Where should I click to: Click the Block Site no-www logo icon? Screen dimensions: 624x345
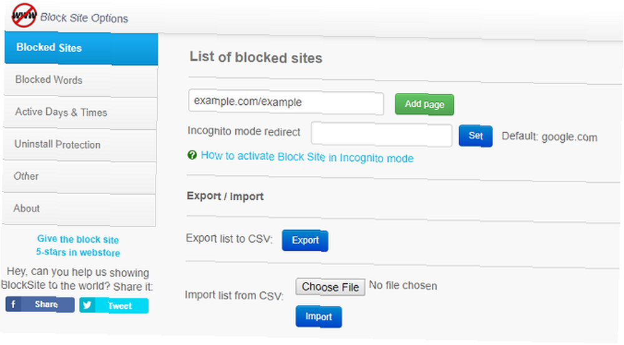coord(24,16)
